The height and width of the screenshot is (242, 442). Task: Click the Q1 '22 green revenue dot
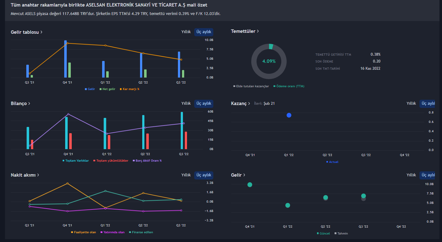(288, 205)
